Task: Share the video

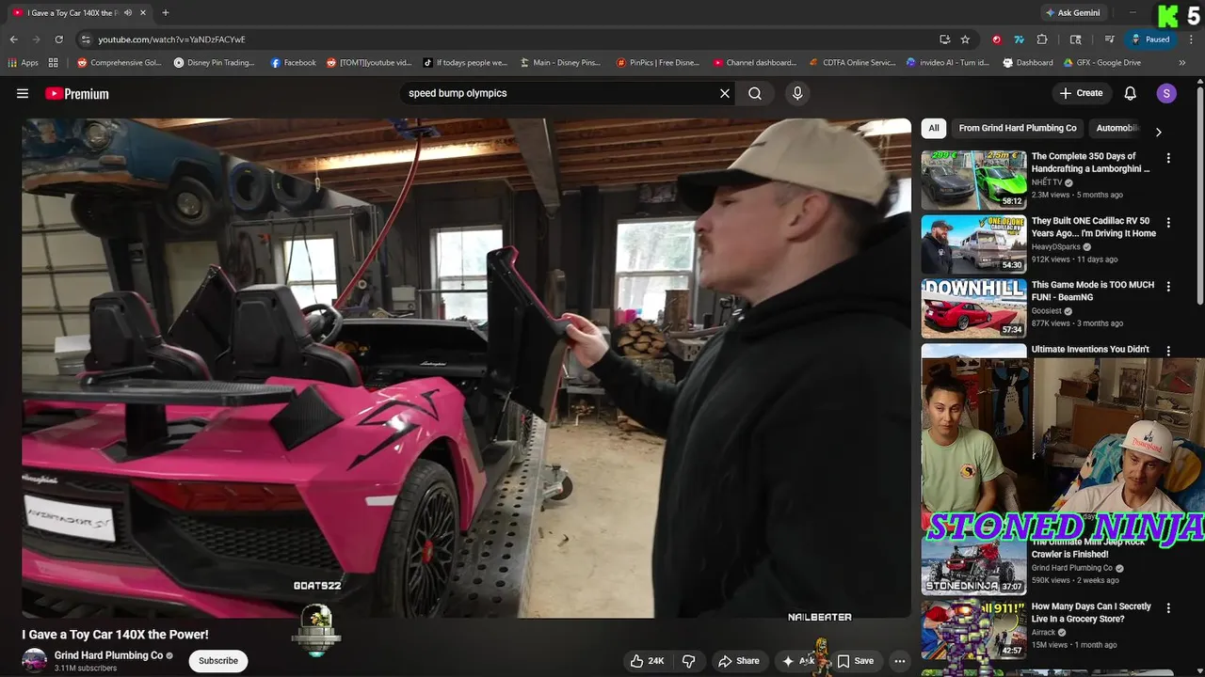Action: [x=739, y=661]
